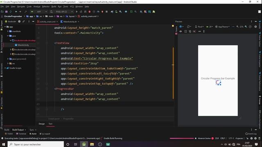The width and height of the screenshot is (262, 147).
Task: Click the Preview warnings info icon
Action: click(x=255, y=27)
